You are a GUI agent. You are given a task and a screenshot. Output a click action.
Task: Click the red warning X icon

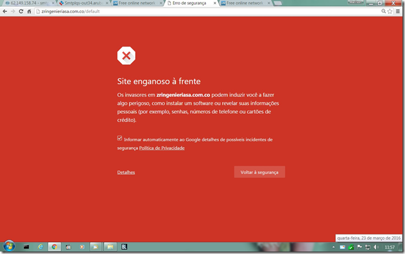[x=126, y=56]
